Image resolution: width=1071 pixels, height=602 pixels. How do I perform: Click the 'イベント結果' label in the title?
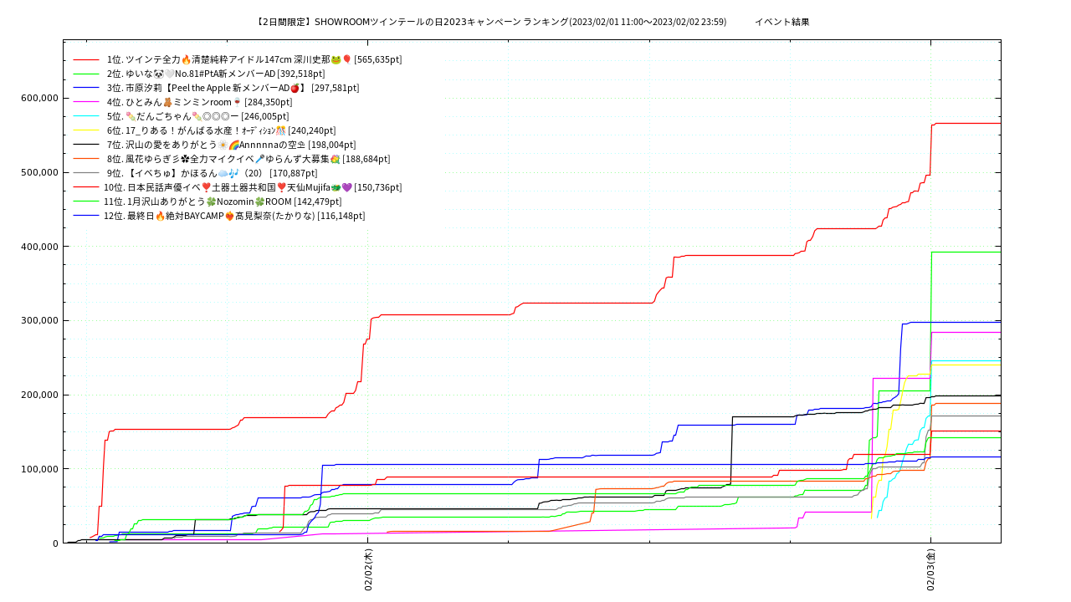[x=781, y=22]
